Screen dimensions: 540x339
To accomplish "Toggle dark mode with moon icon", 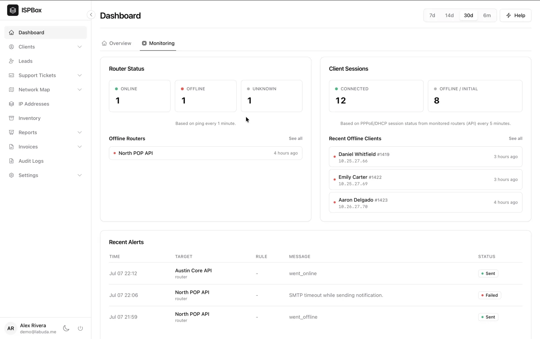I will tap(66, 328).
